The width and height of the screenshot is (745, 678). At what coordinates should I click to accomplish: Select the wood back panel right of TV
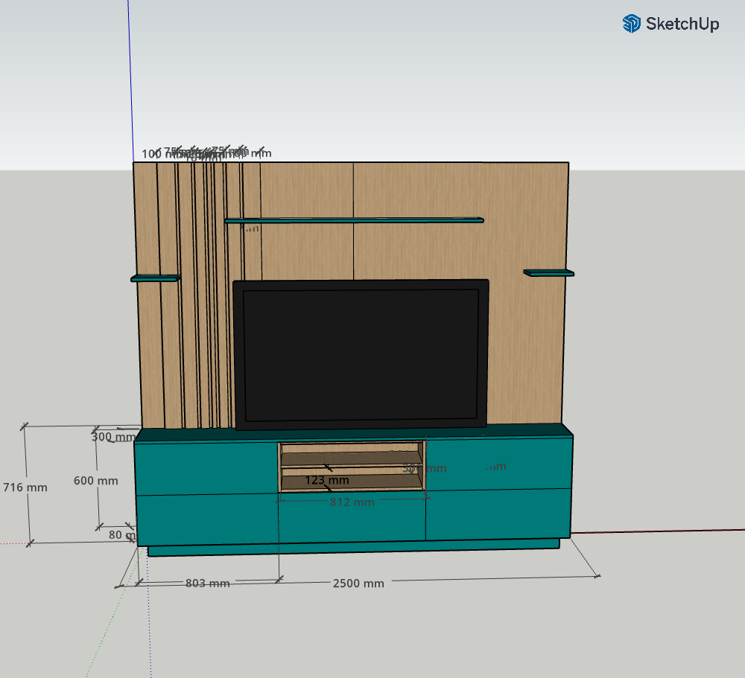tap(526, 350)
